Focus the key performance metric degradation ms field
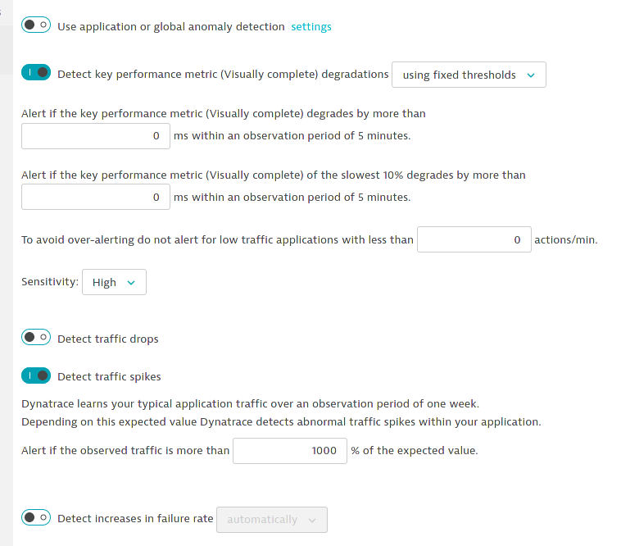This screenshot has height=546, width=621. point(95,136)
